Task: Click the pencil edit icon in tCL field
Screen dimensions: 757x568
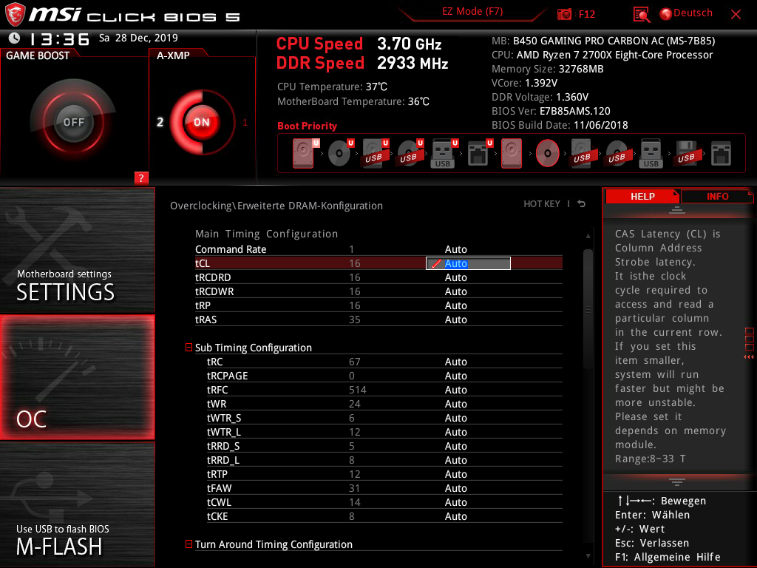Action: (x=436, y=264)
